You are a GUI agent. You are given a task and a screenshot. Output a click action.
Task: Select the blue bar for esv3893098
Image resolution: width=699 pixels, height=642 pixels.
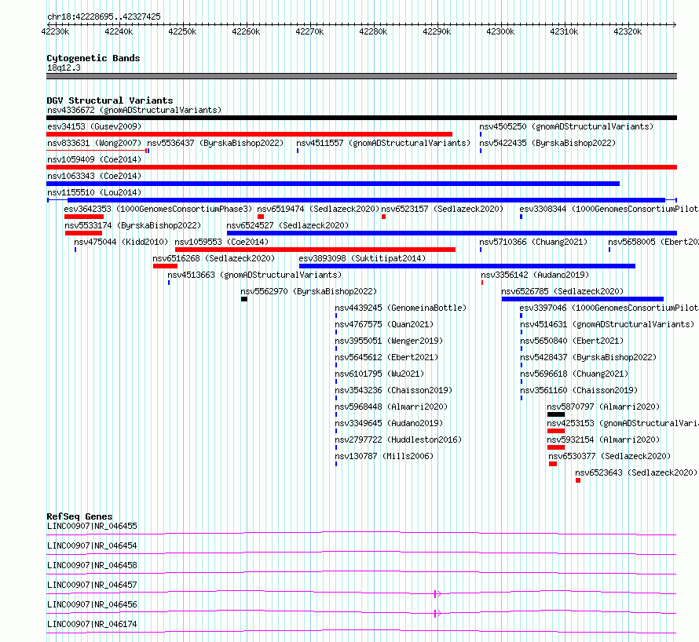click(467, 266)
